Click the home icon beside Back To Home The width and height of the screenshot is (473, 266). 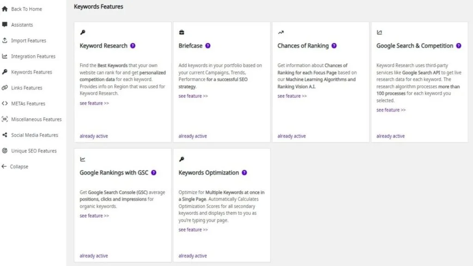5,9
